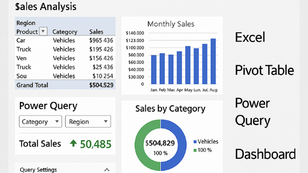This screenshot has width=308, height=173.
Task: Click the $156 426 sales cell
Action: [101, 58]
